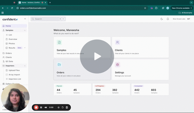Open Importers List in the sidebar
This screenshot has height=113, width=194.
(15, 79)
